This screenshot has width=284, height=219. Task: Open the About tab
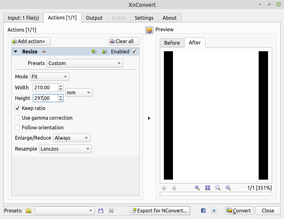tap(169, 18)
